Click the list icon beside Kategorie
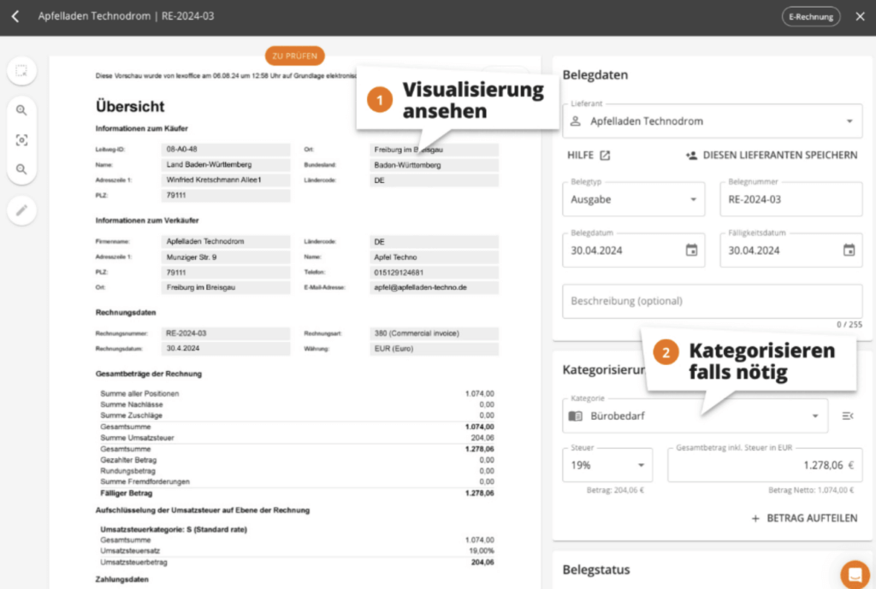Screen dimensions: 876x589 pos(847,415)
